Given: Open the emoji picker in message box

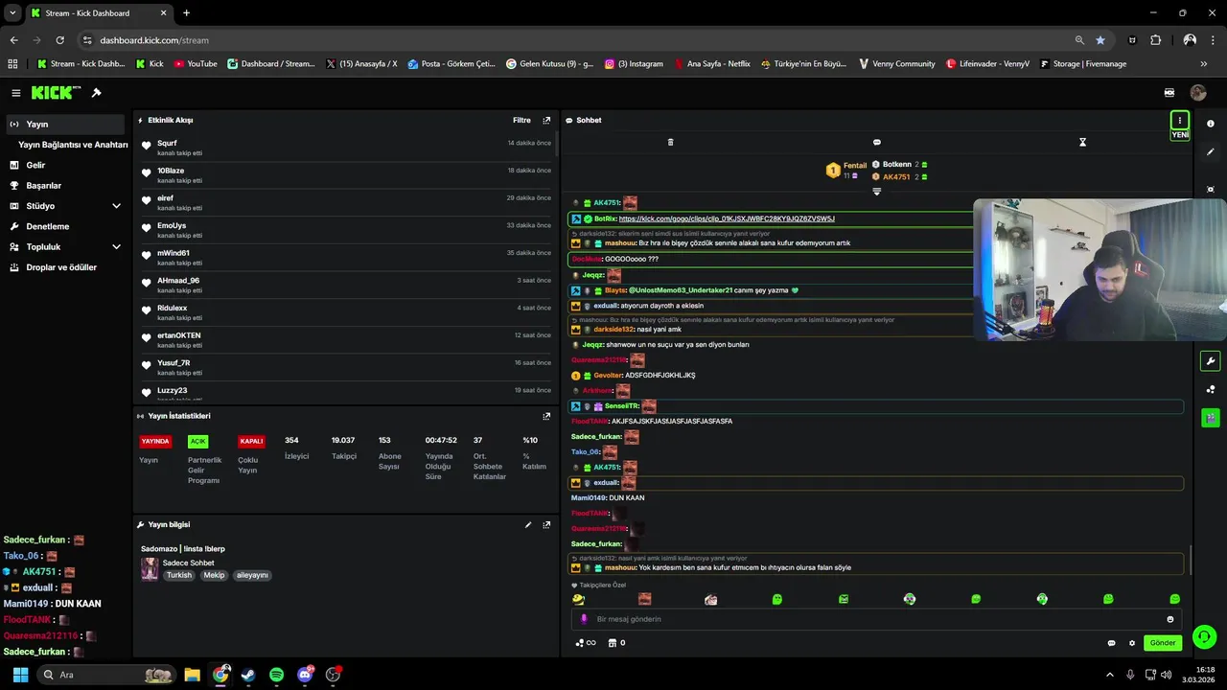Looking at the screenshot, I should 1170,619.
